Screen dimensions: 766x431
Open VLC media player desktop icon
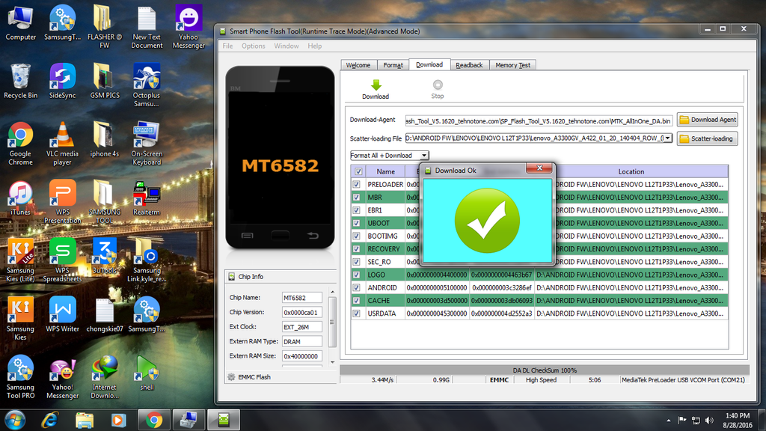pyautogui.click(x=62, y=137)
